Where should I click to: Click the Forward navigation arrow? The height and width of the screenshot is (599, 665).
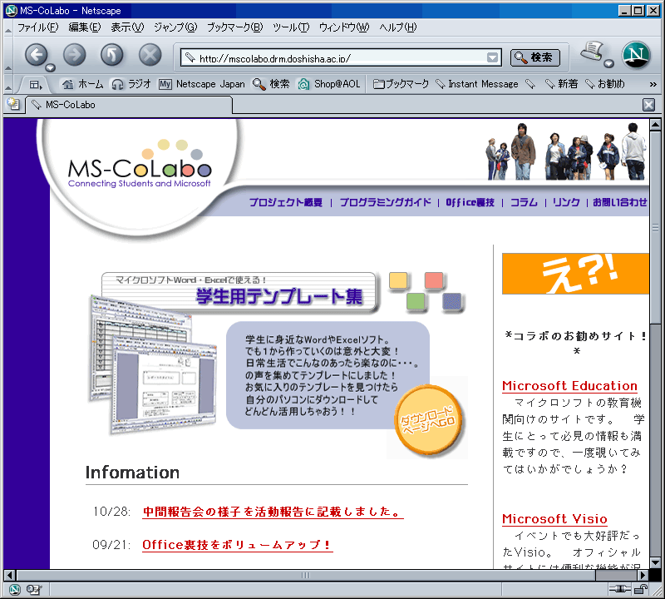click(x=74, y=55)
